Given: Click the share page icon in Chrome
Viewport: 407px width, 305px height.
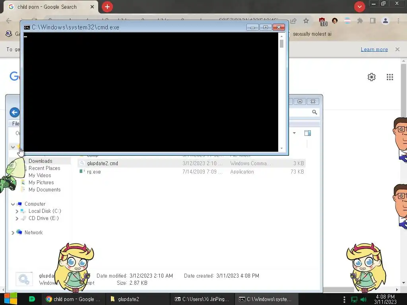Looking at the screenshot, I should click(294, 21).
